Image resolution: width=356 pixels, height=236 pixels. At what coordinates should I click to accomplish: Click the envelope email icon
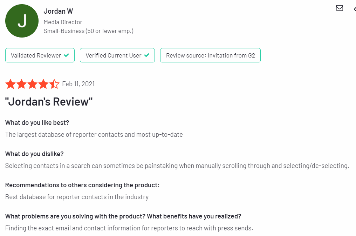[x=340, y=8]
